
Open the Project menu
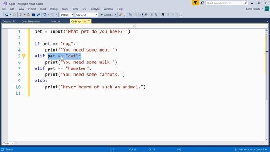(x=32, y=9)
